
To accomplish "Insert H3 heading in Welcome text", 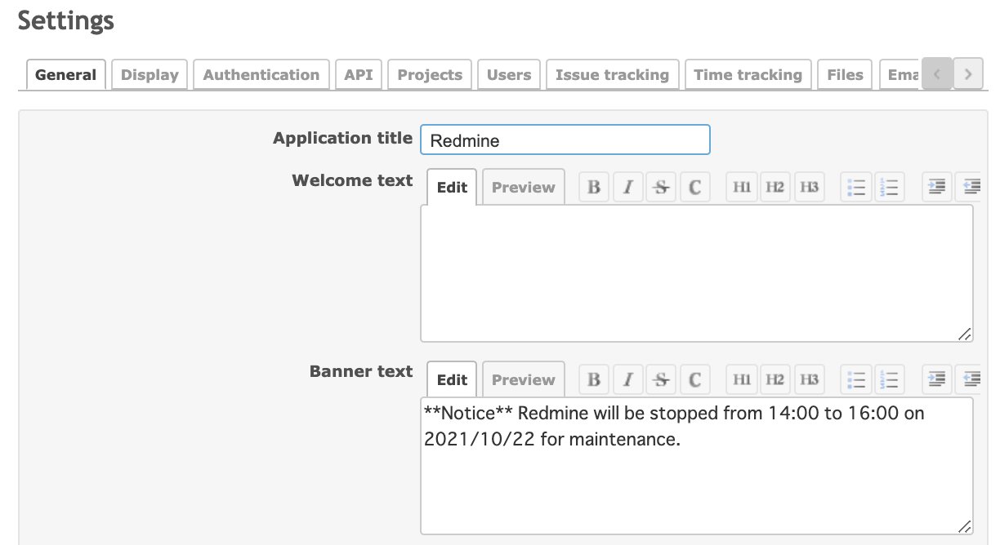I will click(x=808, y=188).
